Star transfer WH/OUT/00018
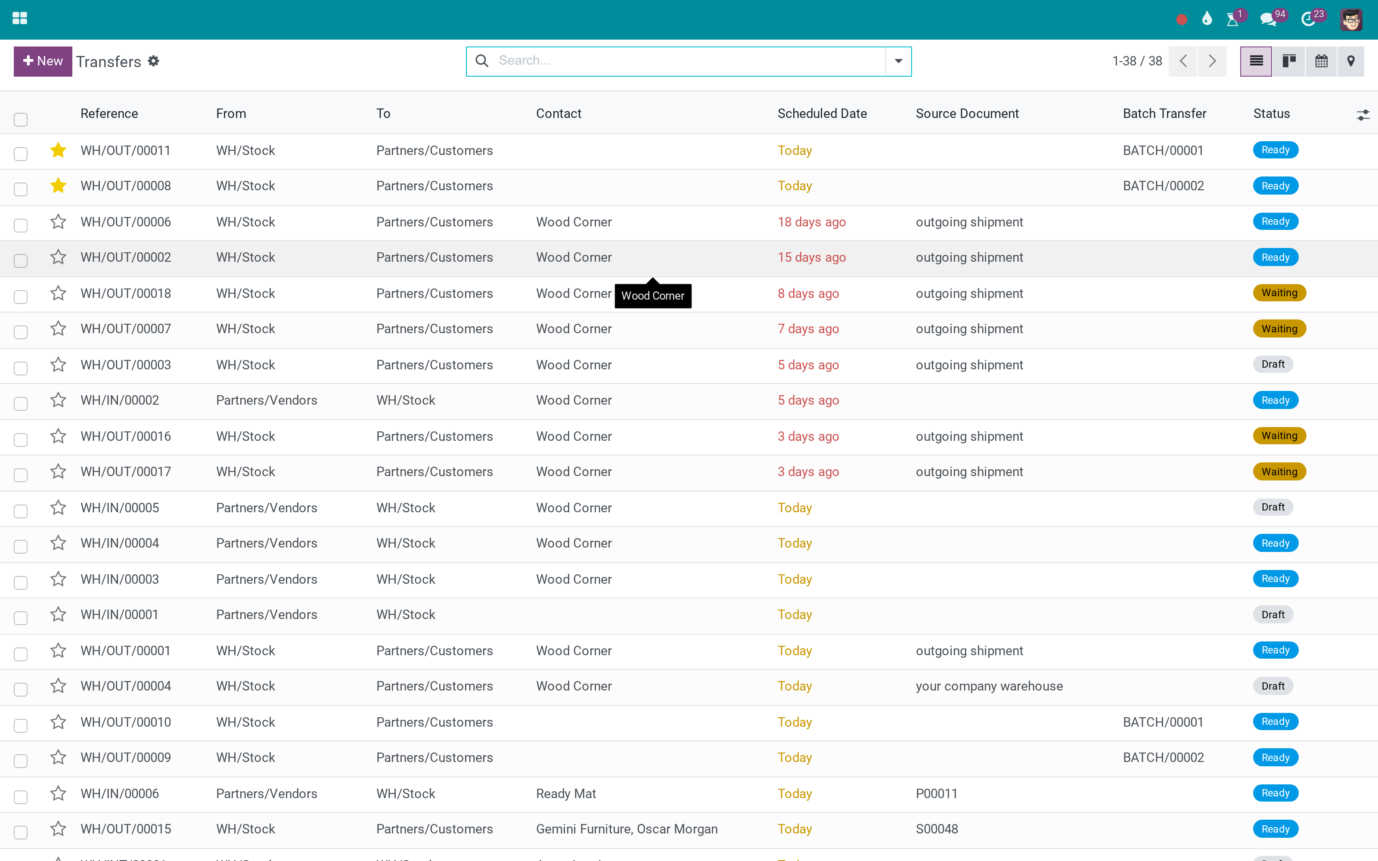The width and height of the screenshot is (1378, 861). tap(58, 293)
